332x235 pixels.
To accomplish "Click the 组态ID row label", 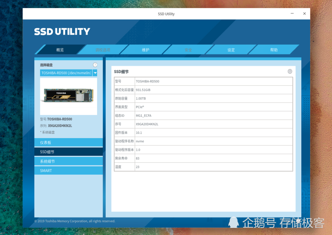I will click(120, 116).
